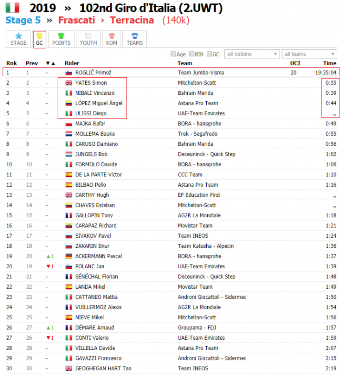Screen dimensions: 343x377
Task: Toggle the GC column checkbox
Action: (x=209, y=54)
